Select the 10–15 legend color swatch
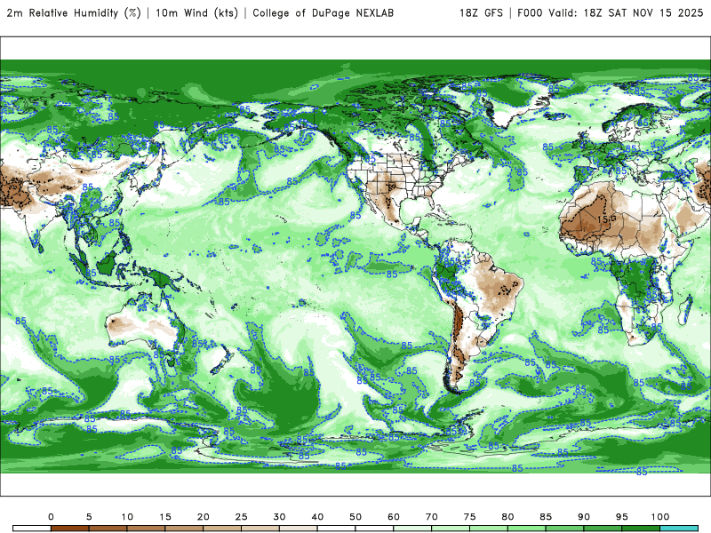Image resolution: width=711 pixels, height=533 pixels. [x=146, y=529]
